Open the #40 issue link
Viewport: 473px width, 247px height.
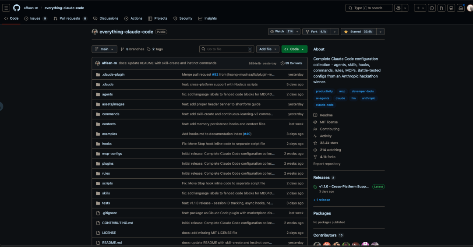[x=247, y=134]
